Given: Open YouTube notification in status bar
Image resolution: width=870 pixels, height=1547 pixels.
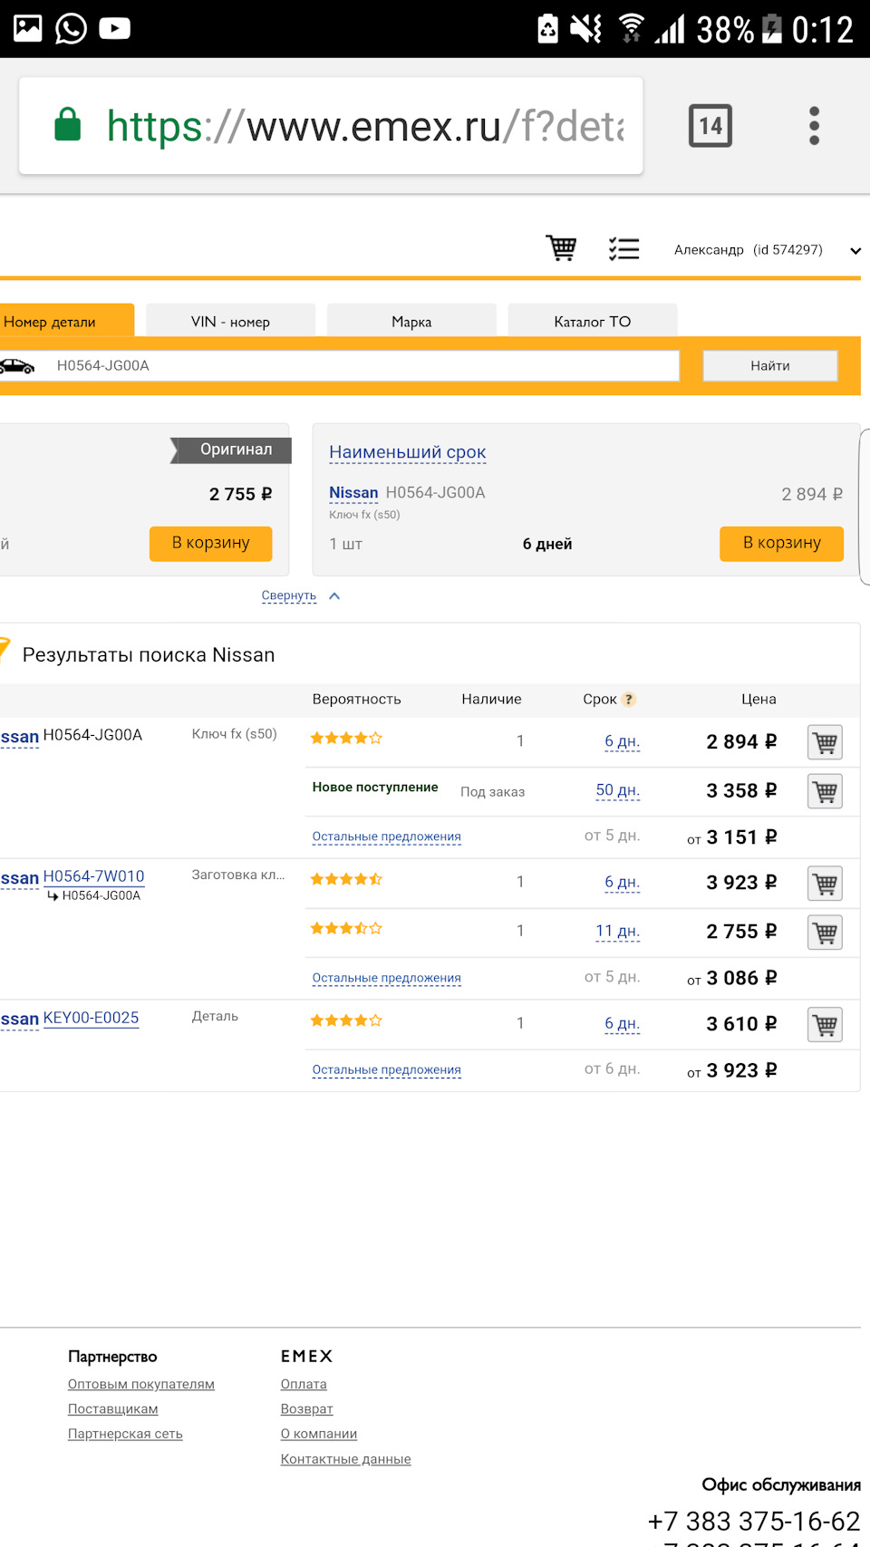Looking at the screenshot, I should (x=114, y=28).
